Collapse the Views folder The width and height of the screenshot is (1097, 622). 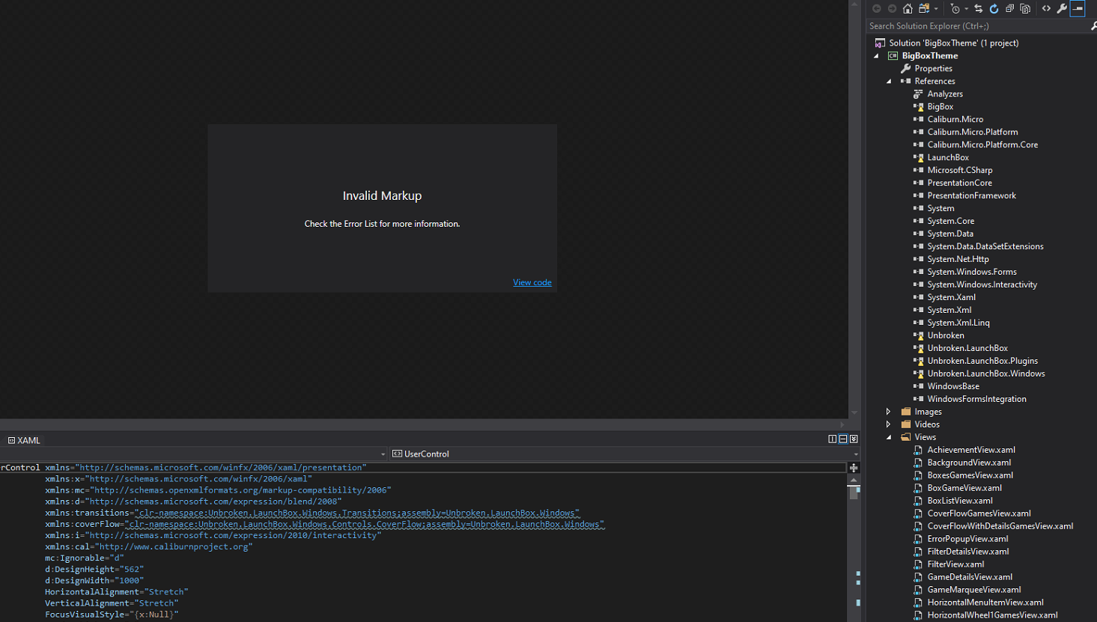point(889,437)
